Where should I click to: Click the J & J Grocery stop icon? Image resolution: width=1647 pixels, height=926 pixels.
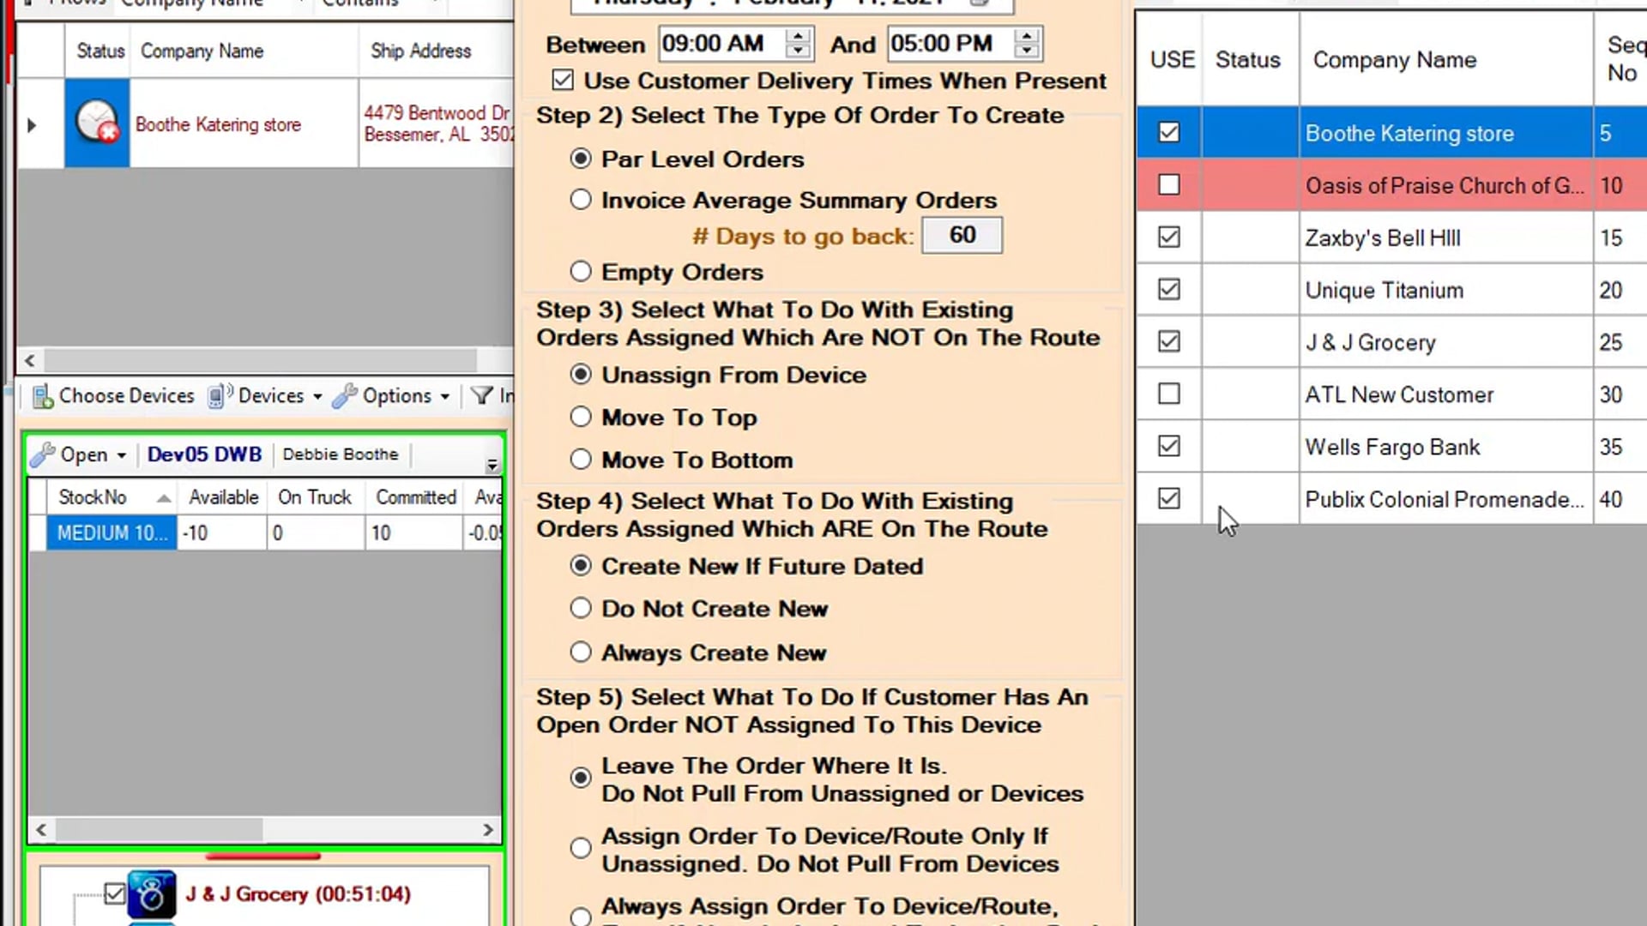[x=152, y=894]
